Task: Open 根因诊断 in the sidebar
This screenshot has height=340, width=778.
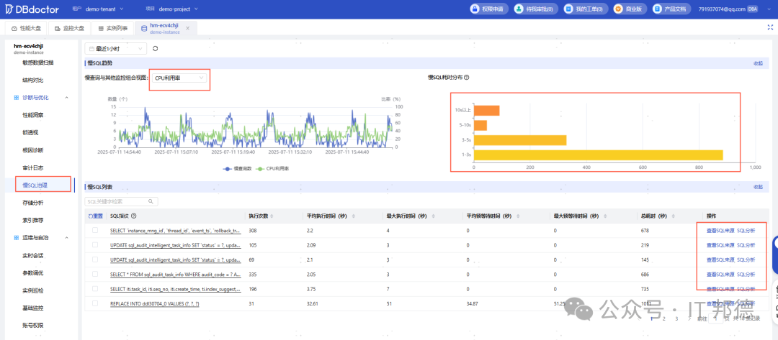Action: point(32,150)
